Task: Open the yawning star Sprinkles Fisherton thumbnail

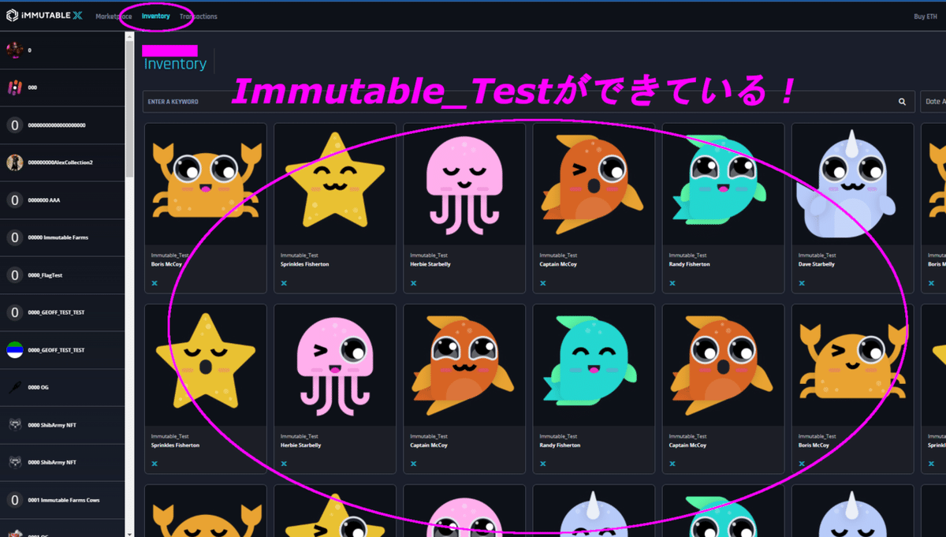Action: tap(206, 365)
